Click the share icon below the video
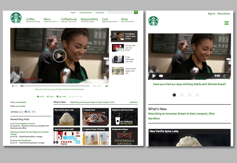This screenshot has width=237, height=163. pos(50,97)
